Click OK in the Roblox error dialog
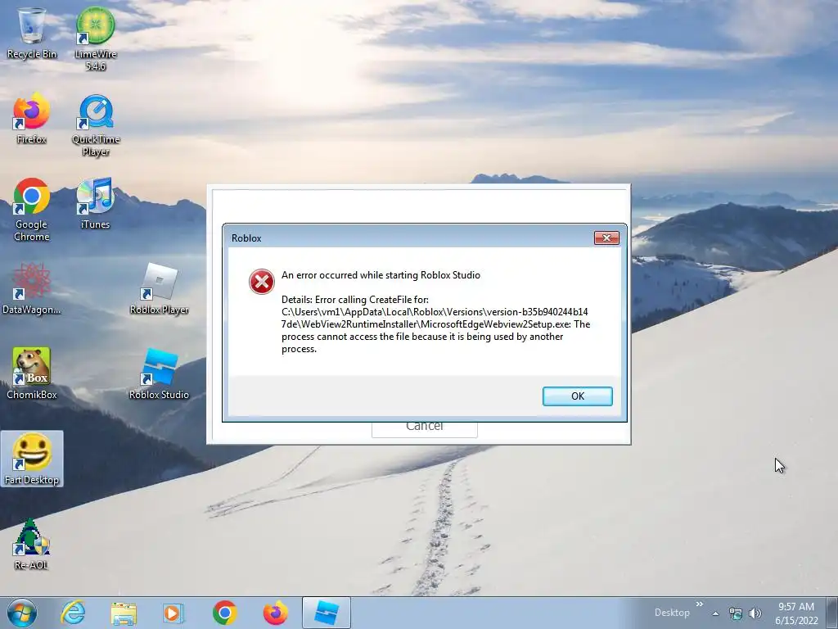The height and width of the screenshot is (629, 838). 578,396
